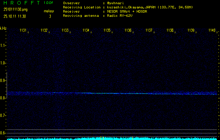Click the meteor count label
Viewport: 220px width, 140px height.
(x=49, y=11)
